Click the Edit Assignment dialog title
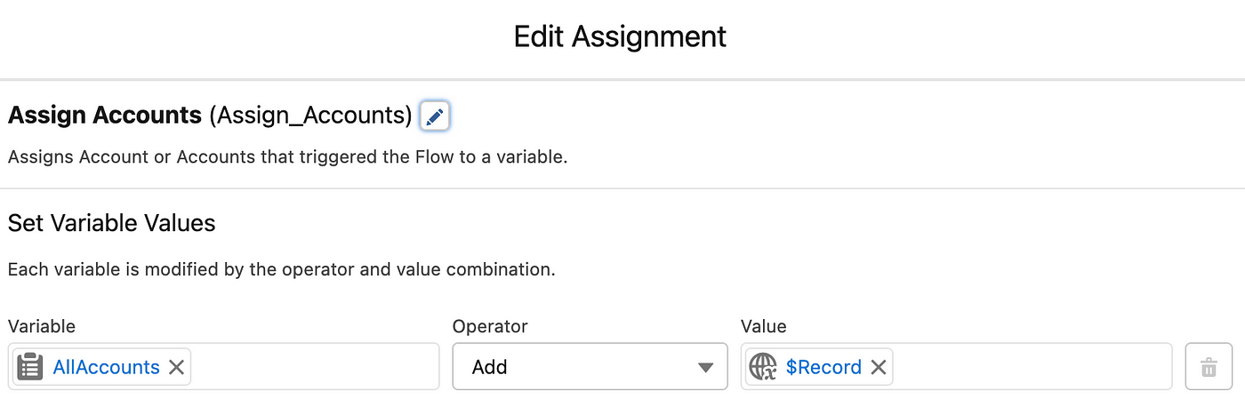This screenshot has width=1245, height=407. pos(621,36)
